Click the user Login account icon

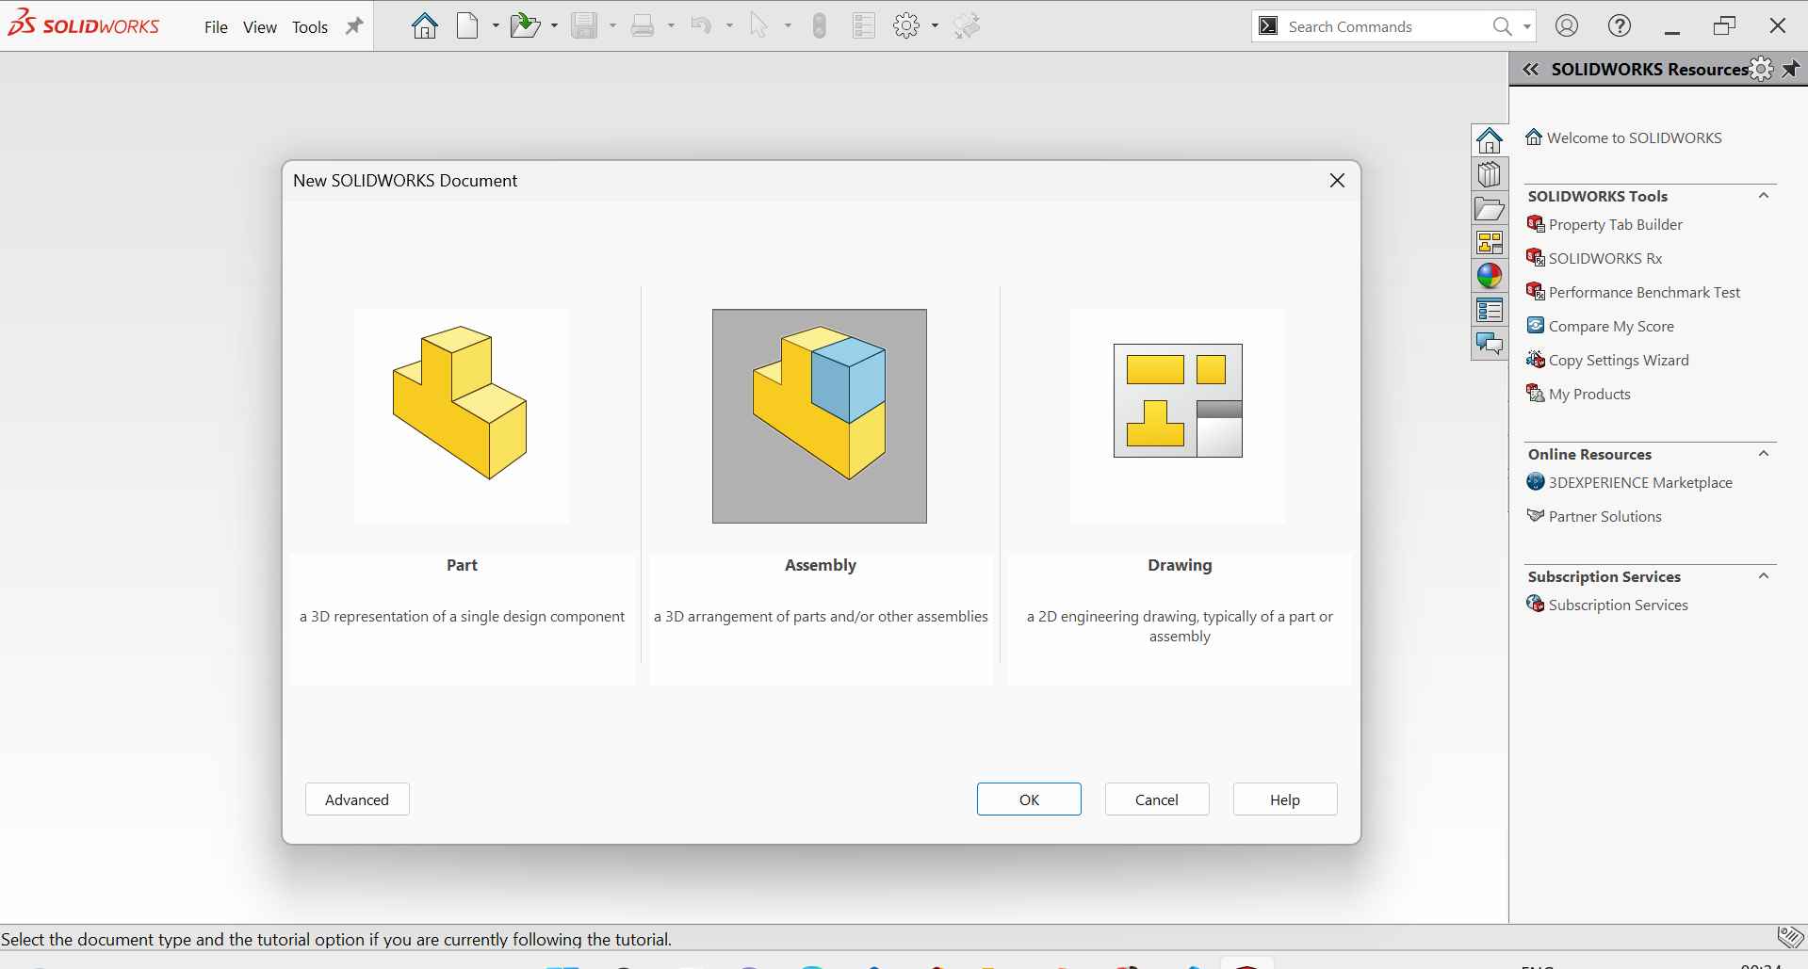click(x=1567, y=25)
